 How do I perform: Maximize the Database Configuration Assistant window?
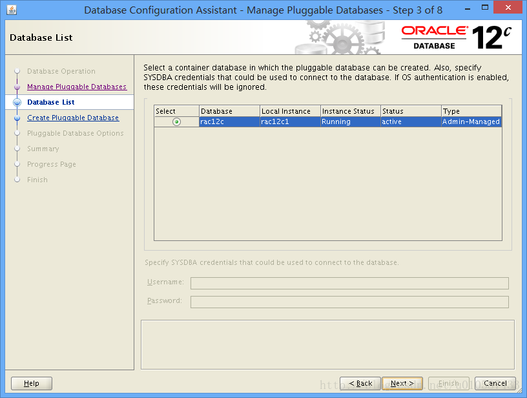[484, 8]
